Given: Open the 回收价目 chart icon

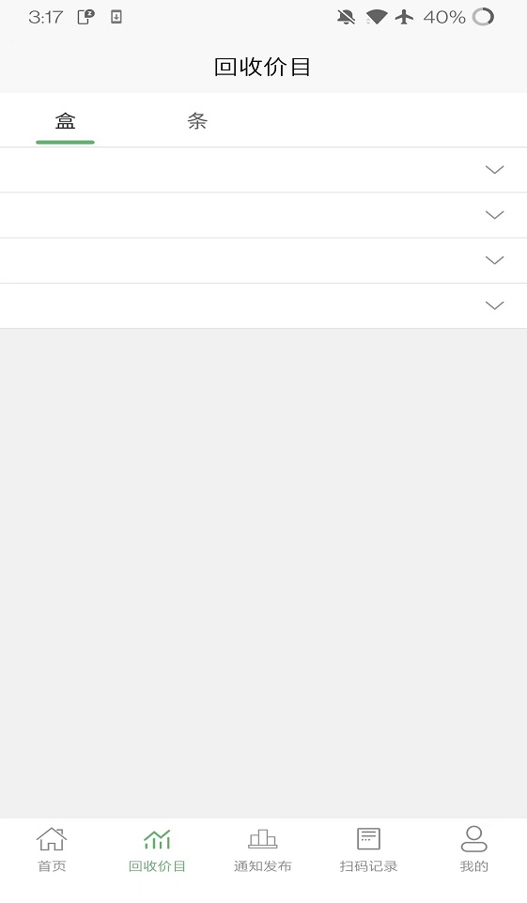Looking at the screenshot, I should point(157,839).
